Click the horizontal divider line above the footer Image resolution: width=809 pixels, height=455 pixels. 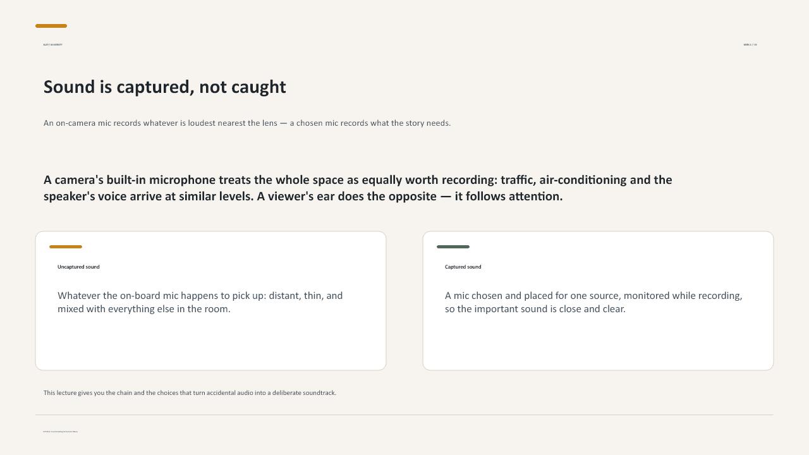coord(404,415)
